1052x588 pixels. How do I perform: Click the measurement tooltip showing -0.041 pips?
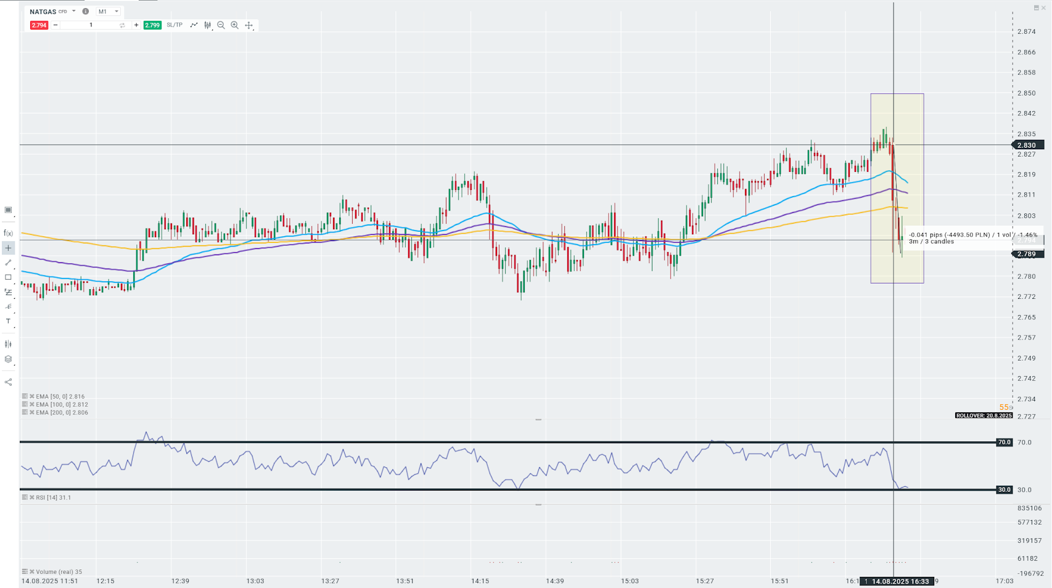click(x=973, y=238)
